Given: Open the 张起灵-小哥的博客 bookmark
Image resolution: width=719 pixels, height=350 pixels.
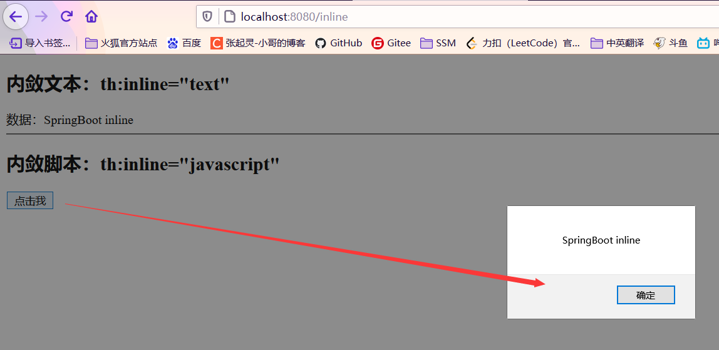Looking at the screenshot, I should tap(257, 43).
